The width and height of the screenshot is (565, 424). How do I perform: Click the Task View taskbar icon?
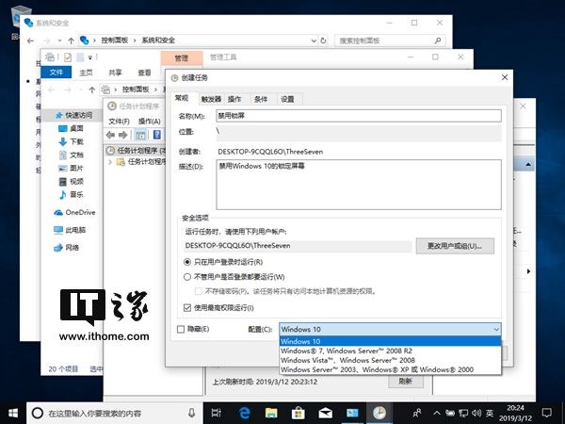[217, 414]
